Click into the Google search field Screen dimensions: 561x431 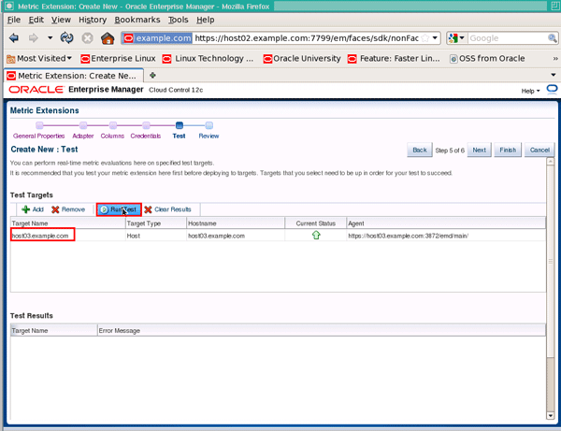pos(508,38)
